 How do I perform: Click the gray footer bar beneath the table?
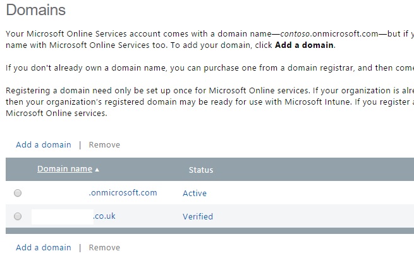pyautogui.click(x=209, y=231)
